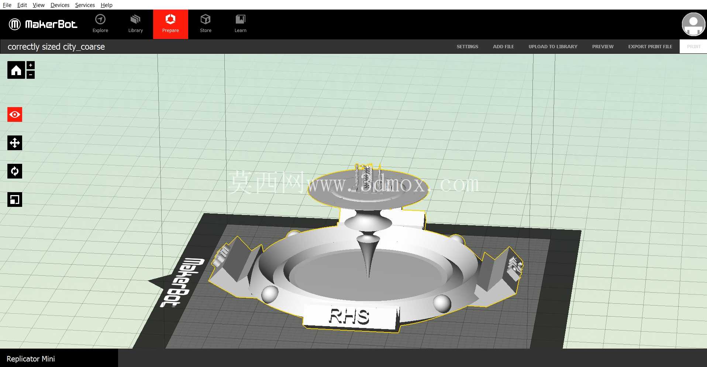Open the File menu

[x=7, y=5]
